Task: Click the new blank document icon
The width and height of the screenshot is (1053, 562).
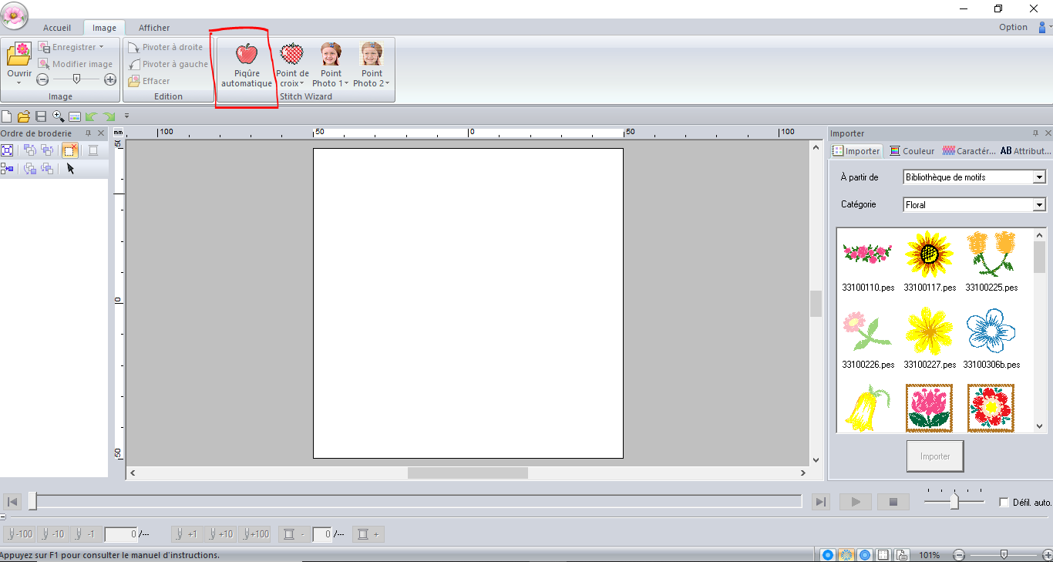Action: coord(7,116)
